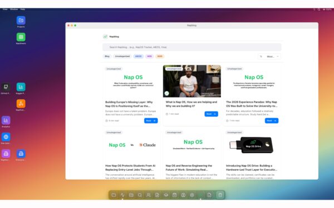Click the Napblog logo icon

point(105,37)
